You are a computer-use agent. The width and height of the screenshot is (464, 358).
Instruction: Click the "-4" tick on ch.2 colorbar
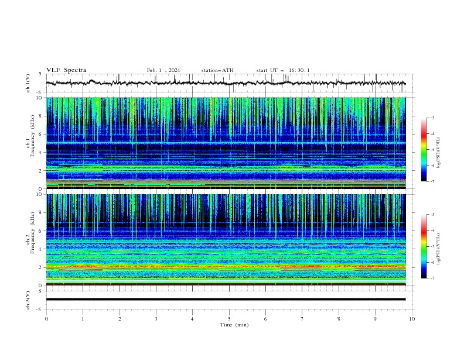point(432,230)
